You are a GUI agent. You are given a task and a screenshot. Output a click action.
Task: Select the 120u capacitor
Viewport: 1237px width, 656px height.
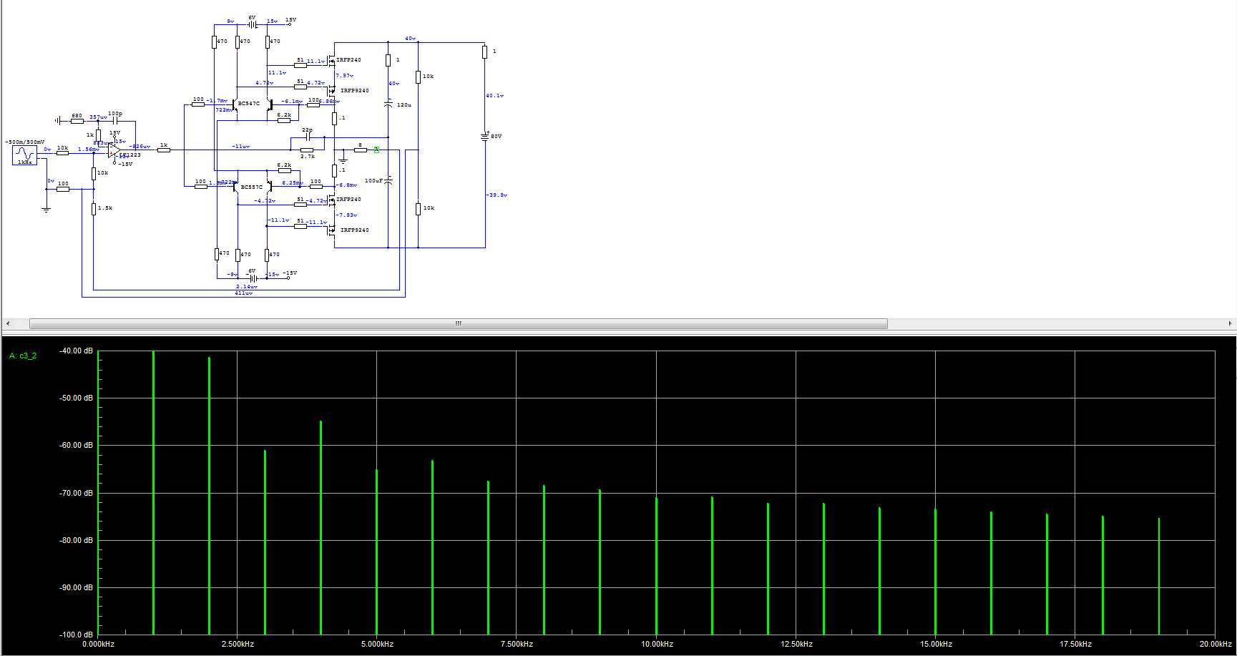pos(388,104)
